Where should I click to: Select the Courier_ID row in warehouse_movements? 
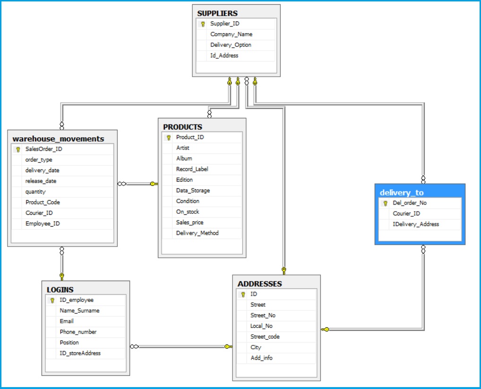38,213
